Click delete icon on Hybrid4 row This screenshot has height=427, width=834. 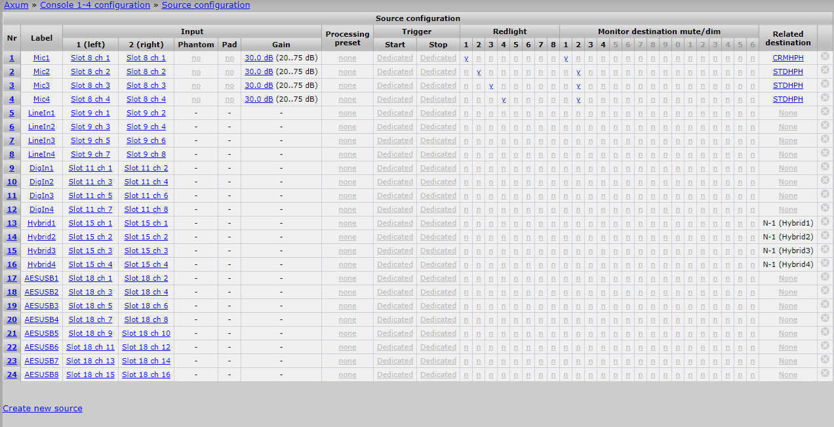[825, 264]
